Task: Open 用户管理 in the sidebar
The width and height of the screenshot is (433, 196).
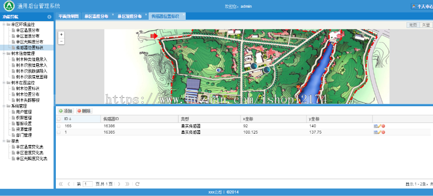Action: coord(24,112)
